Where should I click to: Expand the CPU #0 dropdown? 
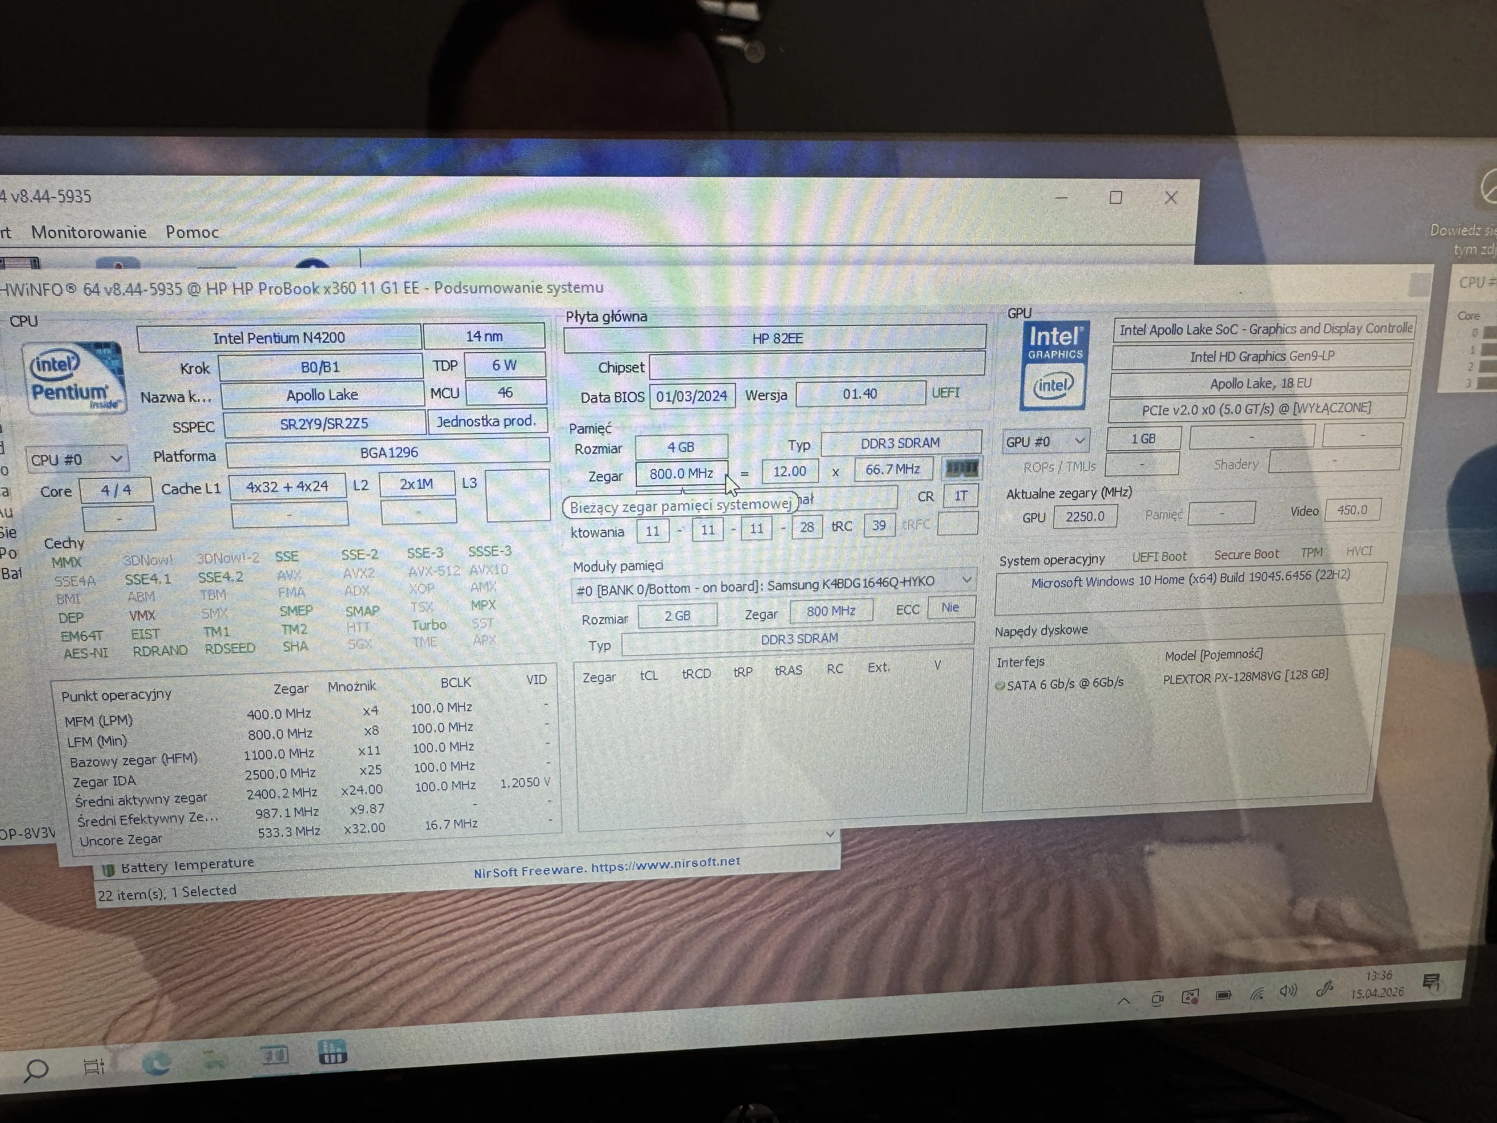point(117,459)
